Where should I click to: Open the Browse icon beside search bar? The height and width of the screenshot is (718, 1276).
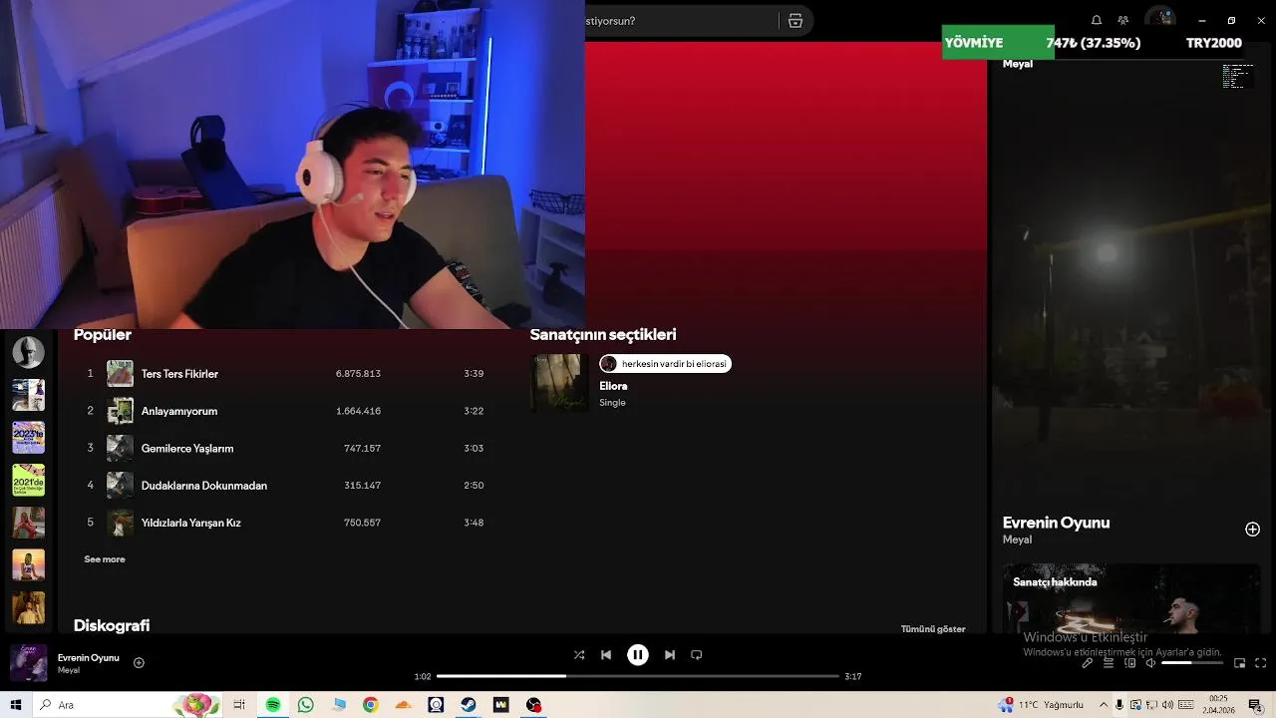796,21
